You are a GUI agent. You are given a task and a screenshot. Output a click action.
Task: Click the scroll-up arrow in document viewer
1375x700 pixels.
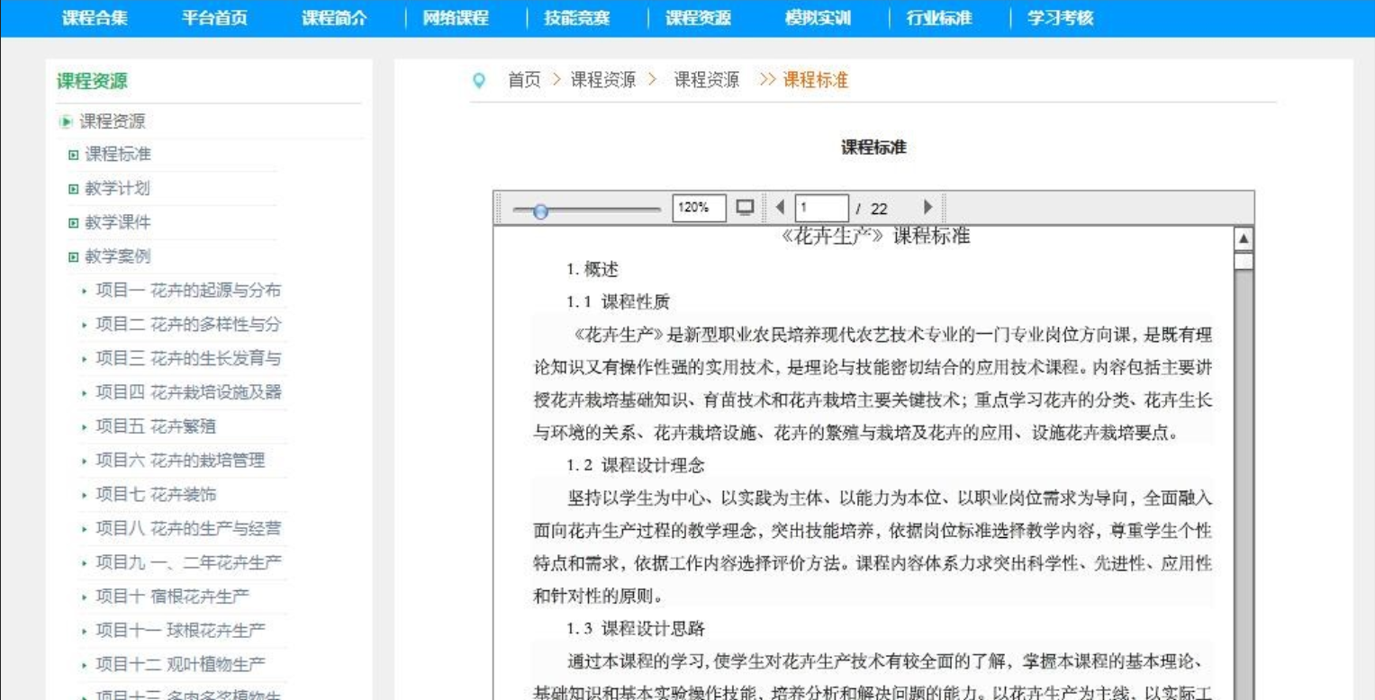(1244, 239)
